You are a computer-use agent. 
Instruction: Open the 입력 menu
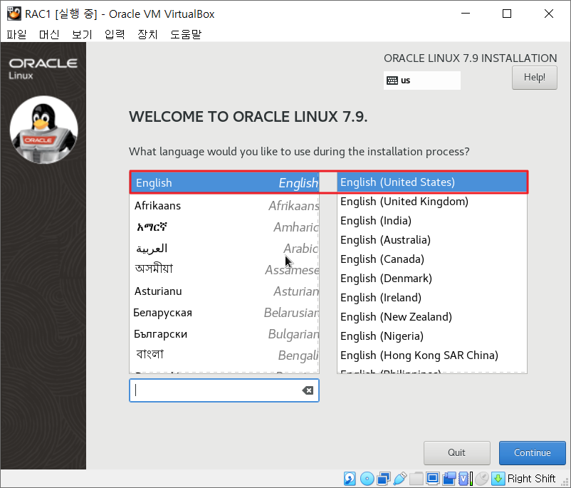(115, 34)
